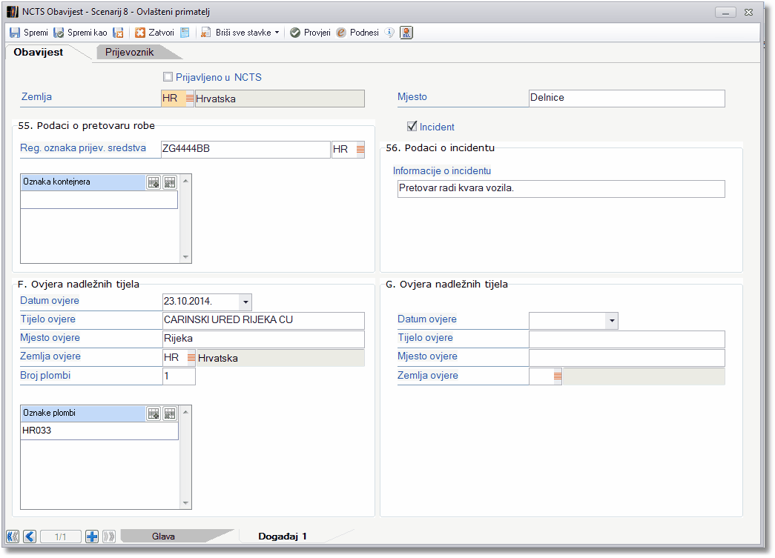This screenshot has height=558, width=775.
Task: Click the Spremi kao button label
Action: click(x=88, y=33)
